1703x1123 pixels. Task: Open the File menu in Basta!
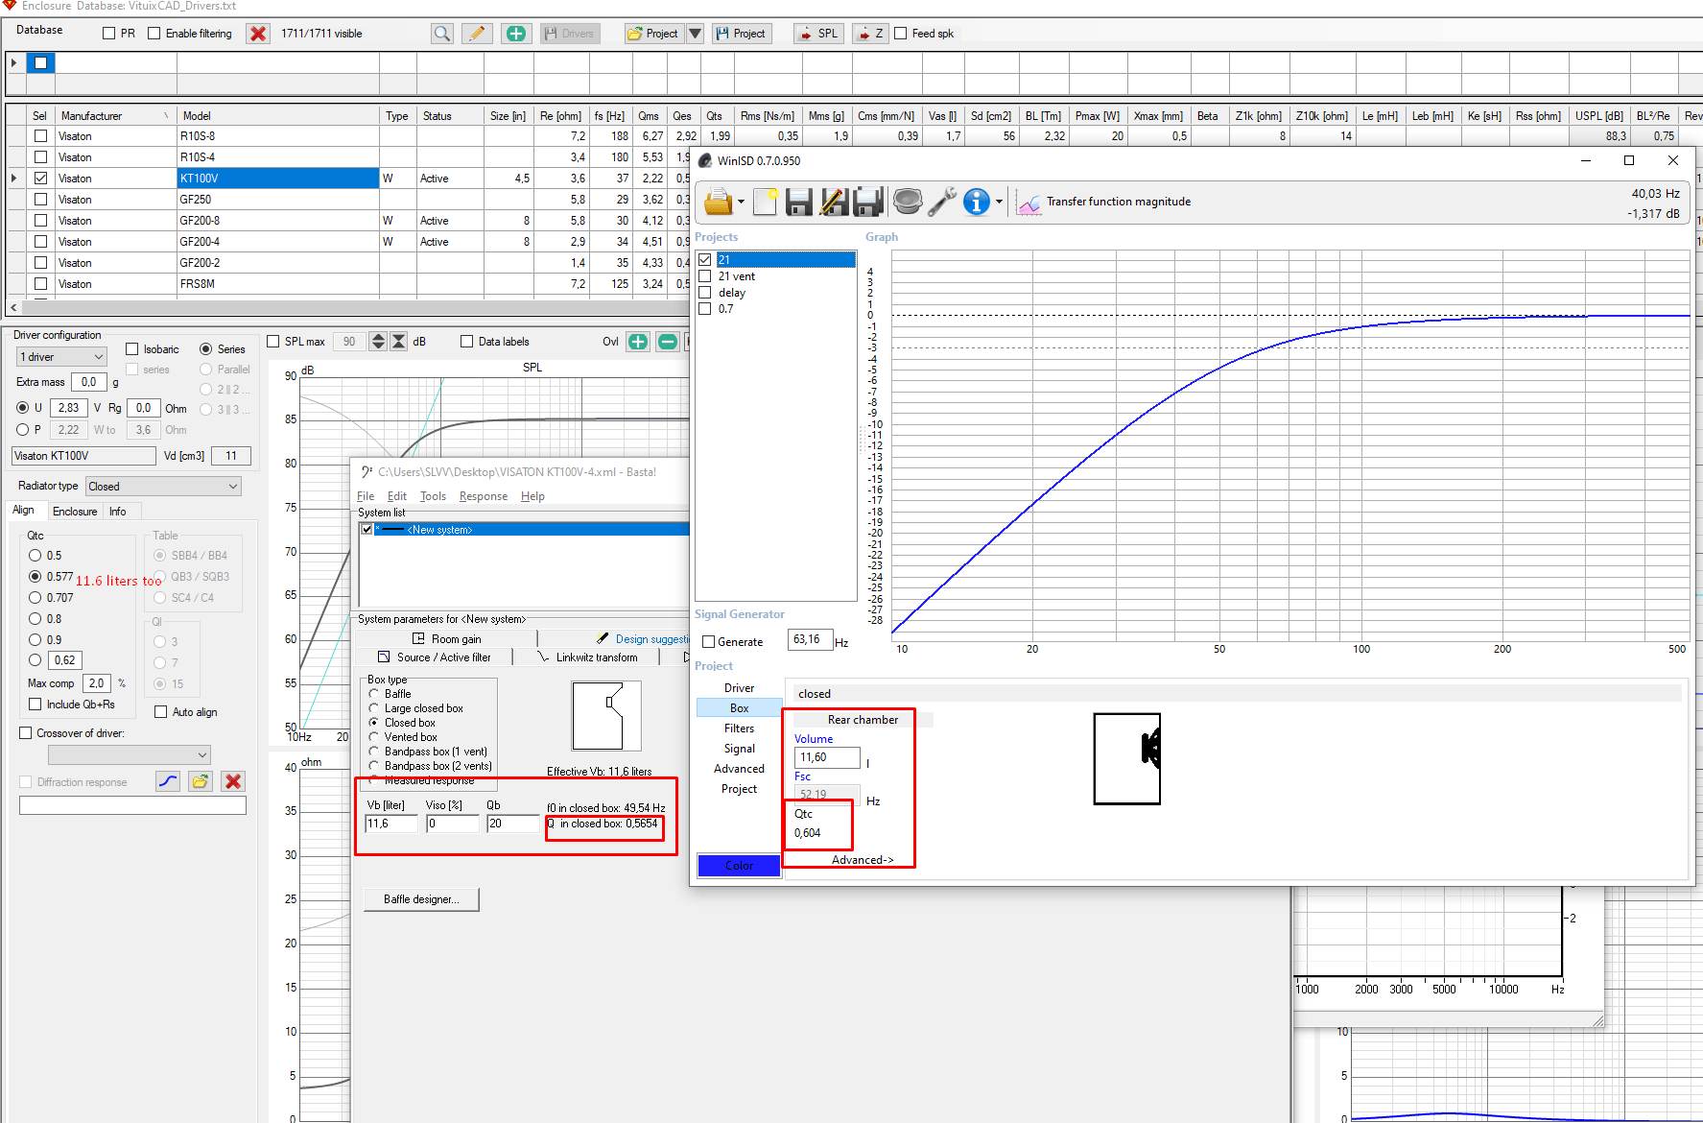pos(366,496)
